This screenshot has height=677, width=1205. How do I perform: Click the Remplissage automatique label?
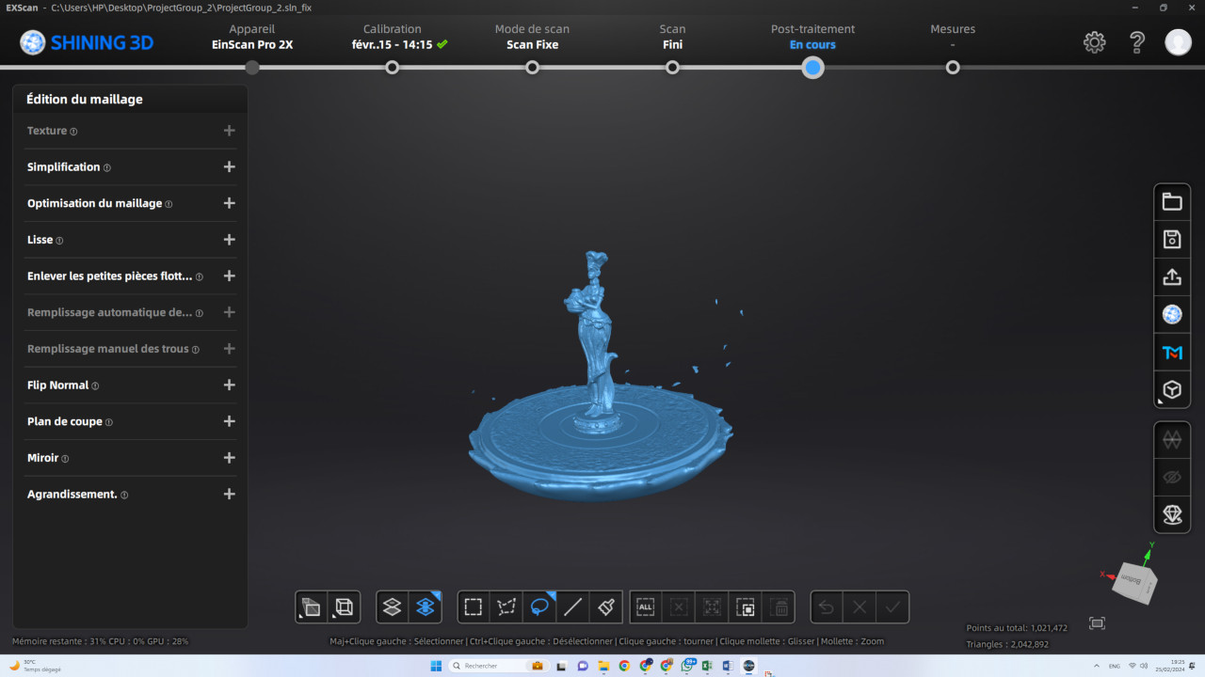tap(109, 312)
